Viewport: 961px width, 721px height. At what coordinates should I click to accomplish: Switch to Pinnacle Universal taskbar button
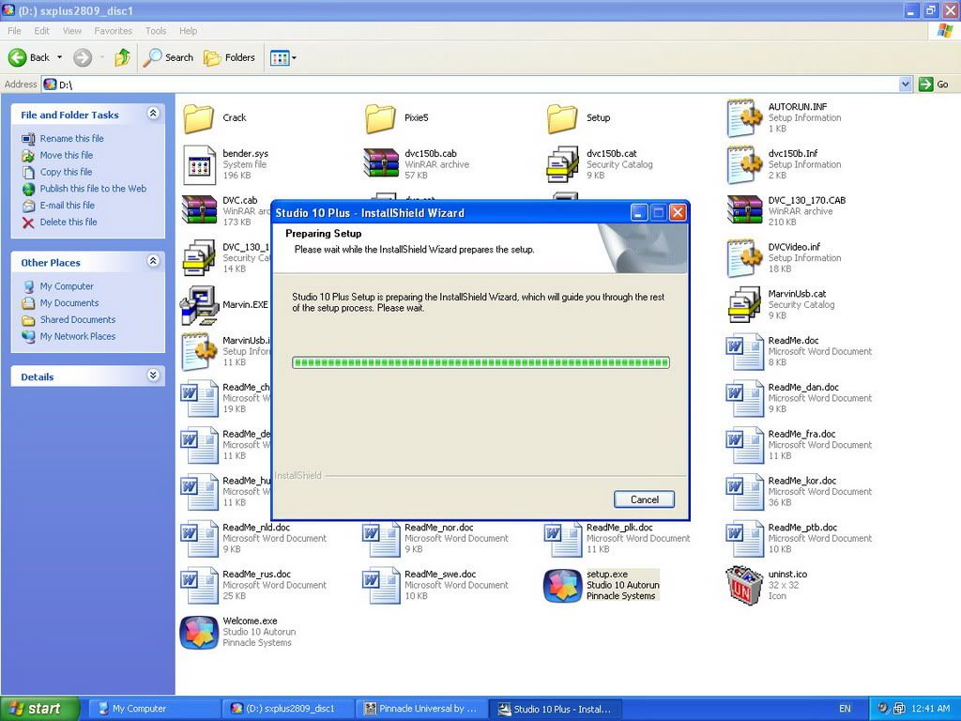(x=421, y=709)
